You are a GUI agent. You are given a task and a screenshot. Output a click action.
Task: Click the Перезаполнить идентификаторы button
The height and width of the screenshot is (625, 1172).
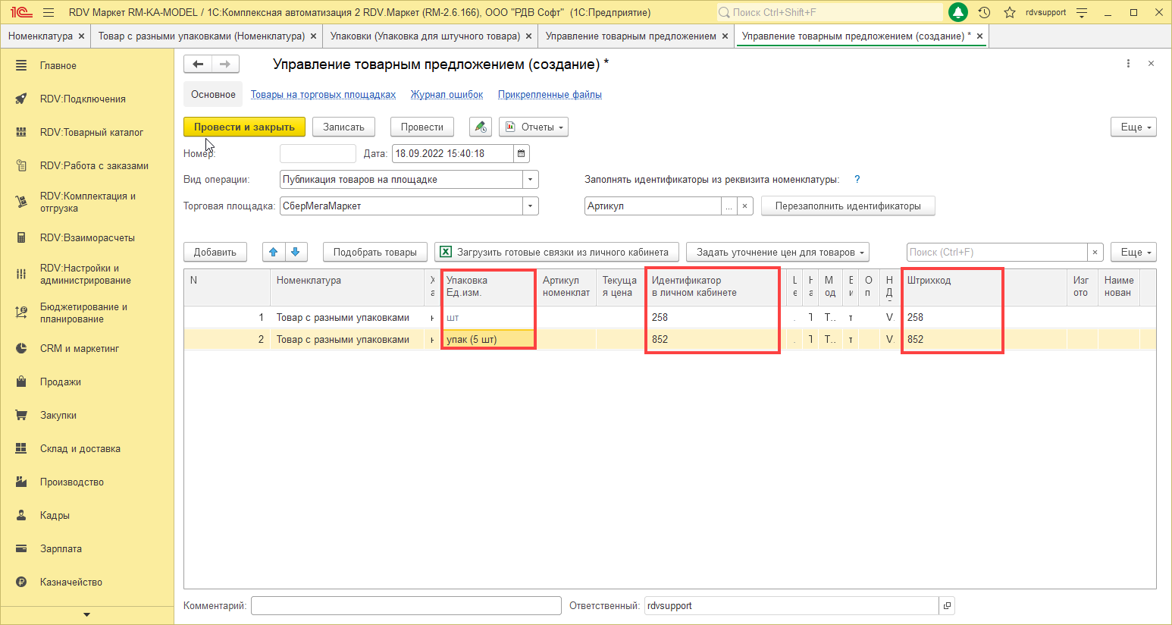pos(848,206)
